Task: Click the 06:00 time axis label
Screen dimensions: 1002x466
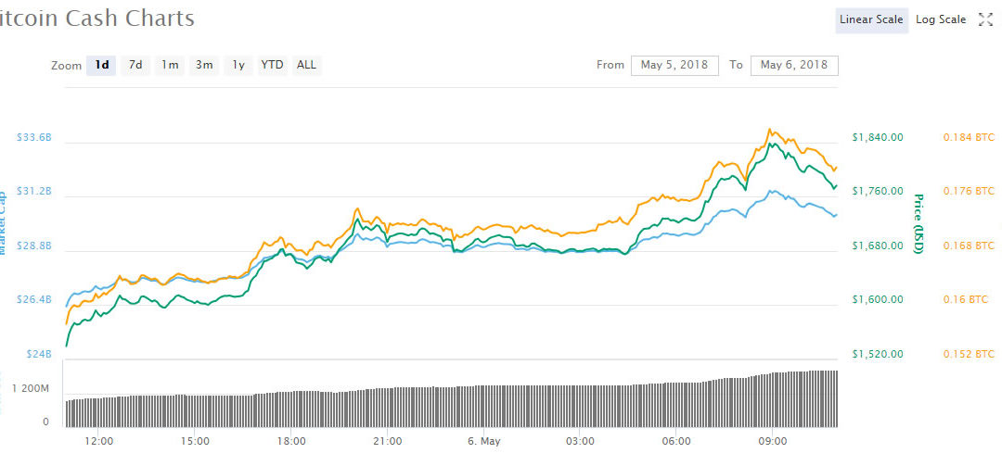Action: click(676, 441)
